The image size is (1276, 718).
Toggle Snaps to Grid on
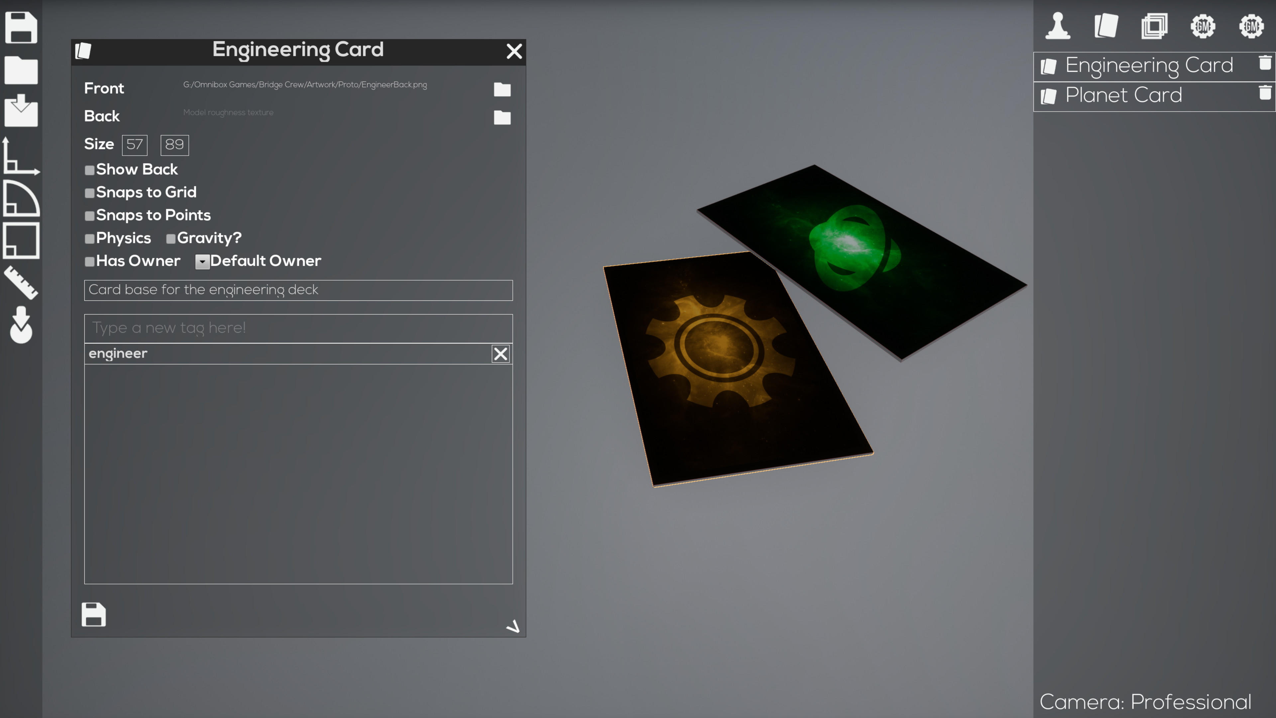89,193
